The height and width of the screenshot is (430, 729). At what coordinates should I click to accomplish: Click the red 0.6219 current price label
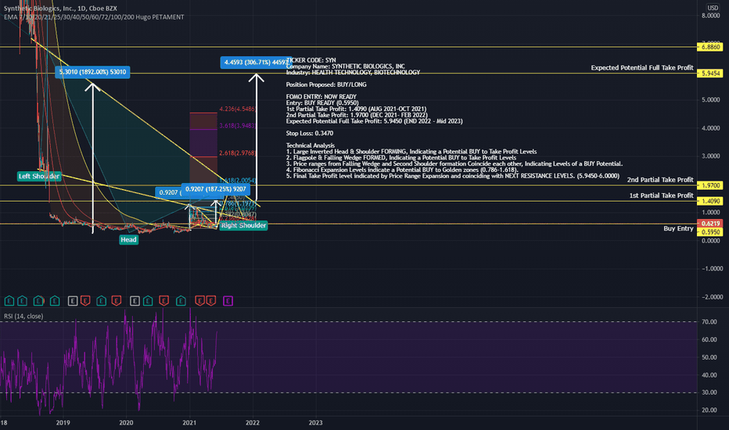point(710,224)
